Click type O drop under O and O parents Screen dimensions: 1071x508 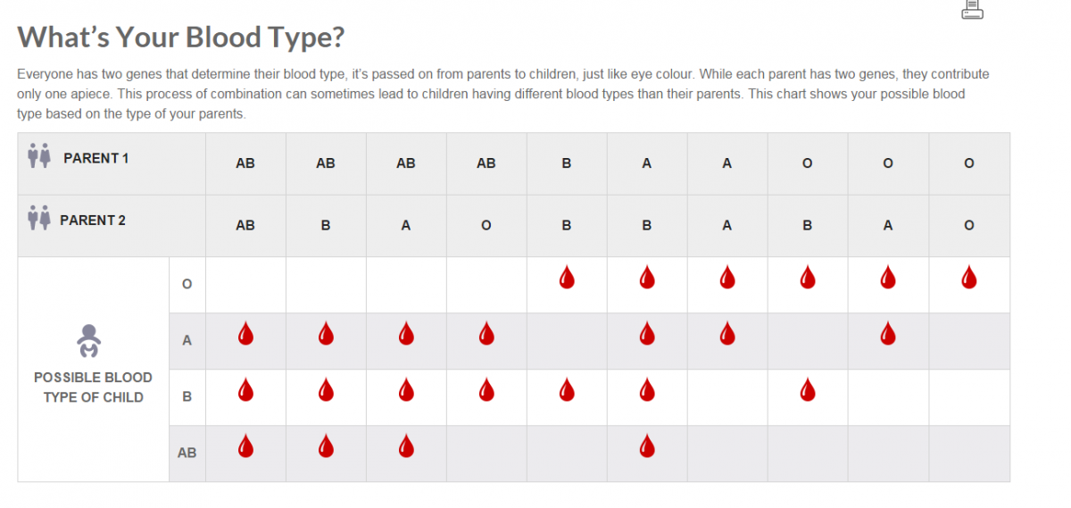coord(968,279)
